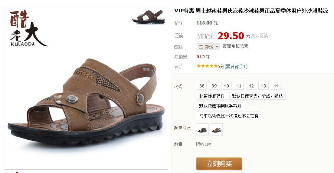The width and height of the screenshot is (334, 173).
Task: Select size option 41
Action: tap(239, 86)
